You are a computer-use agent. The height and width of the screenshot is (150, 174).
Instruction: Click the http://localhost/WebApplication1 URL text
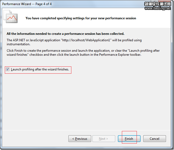tap(86, 40)
